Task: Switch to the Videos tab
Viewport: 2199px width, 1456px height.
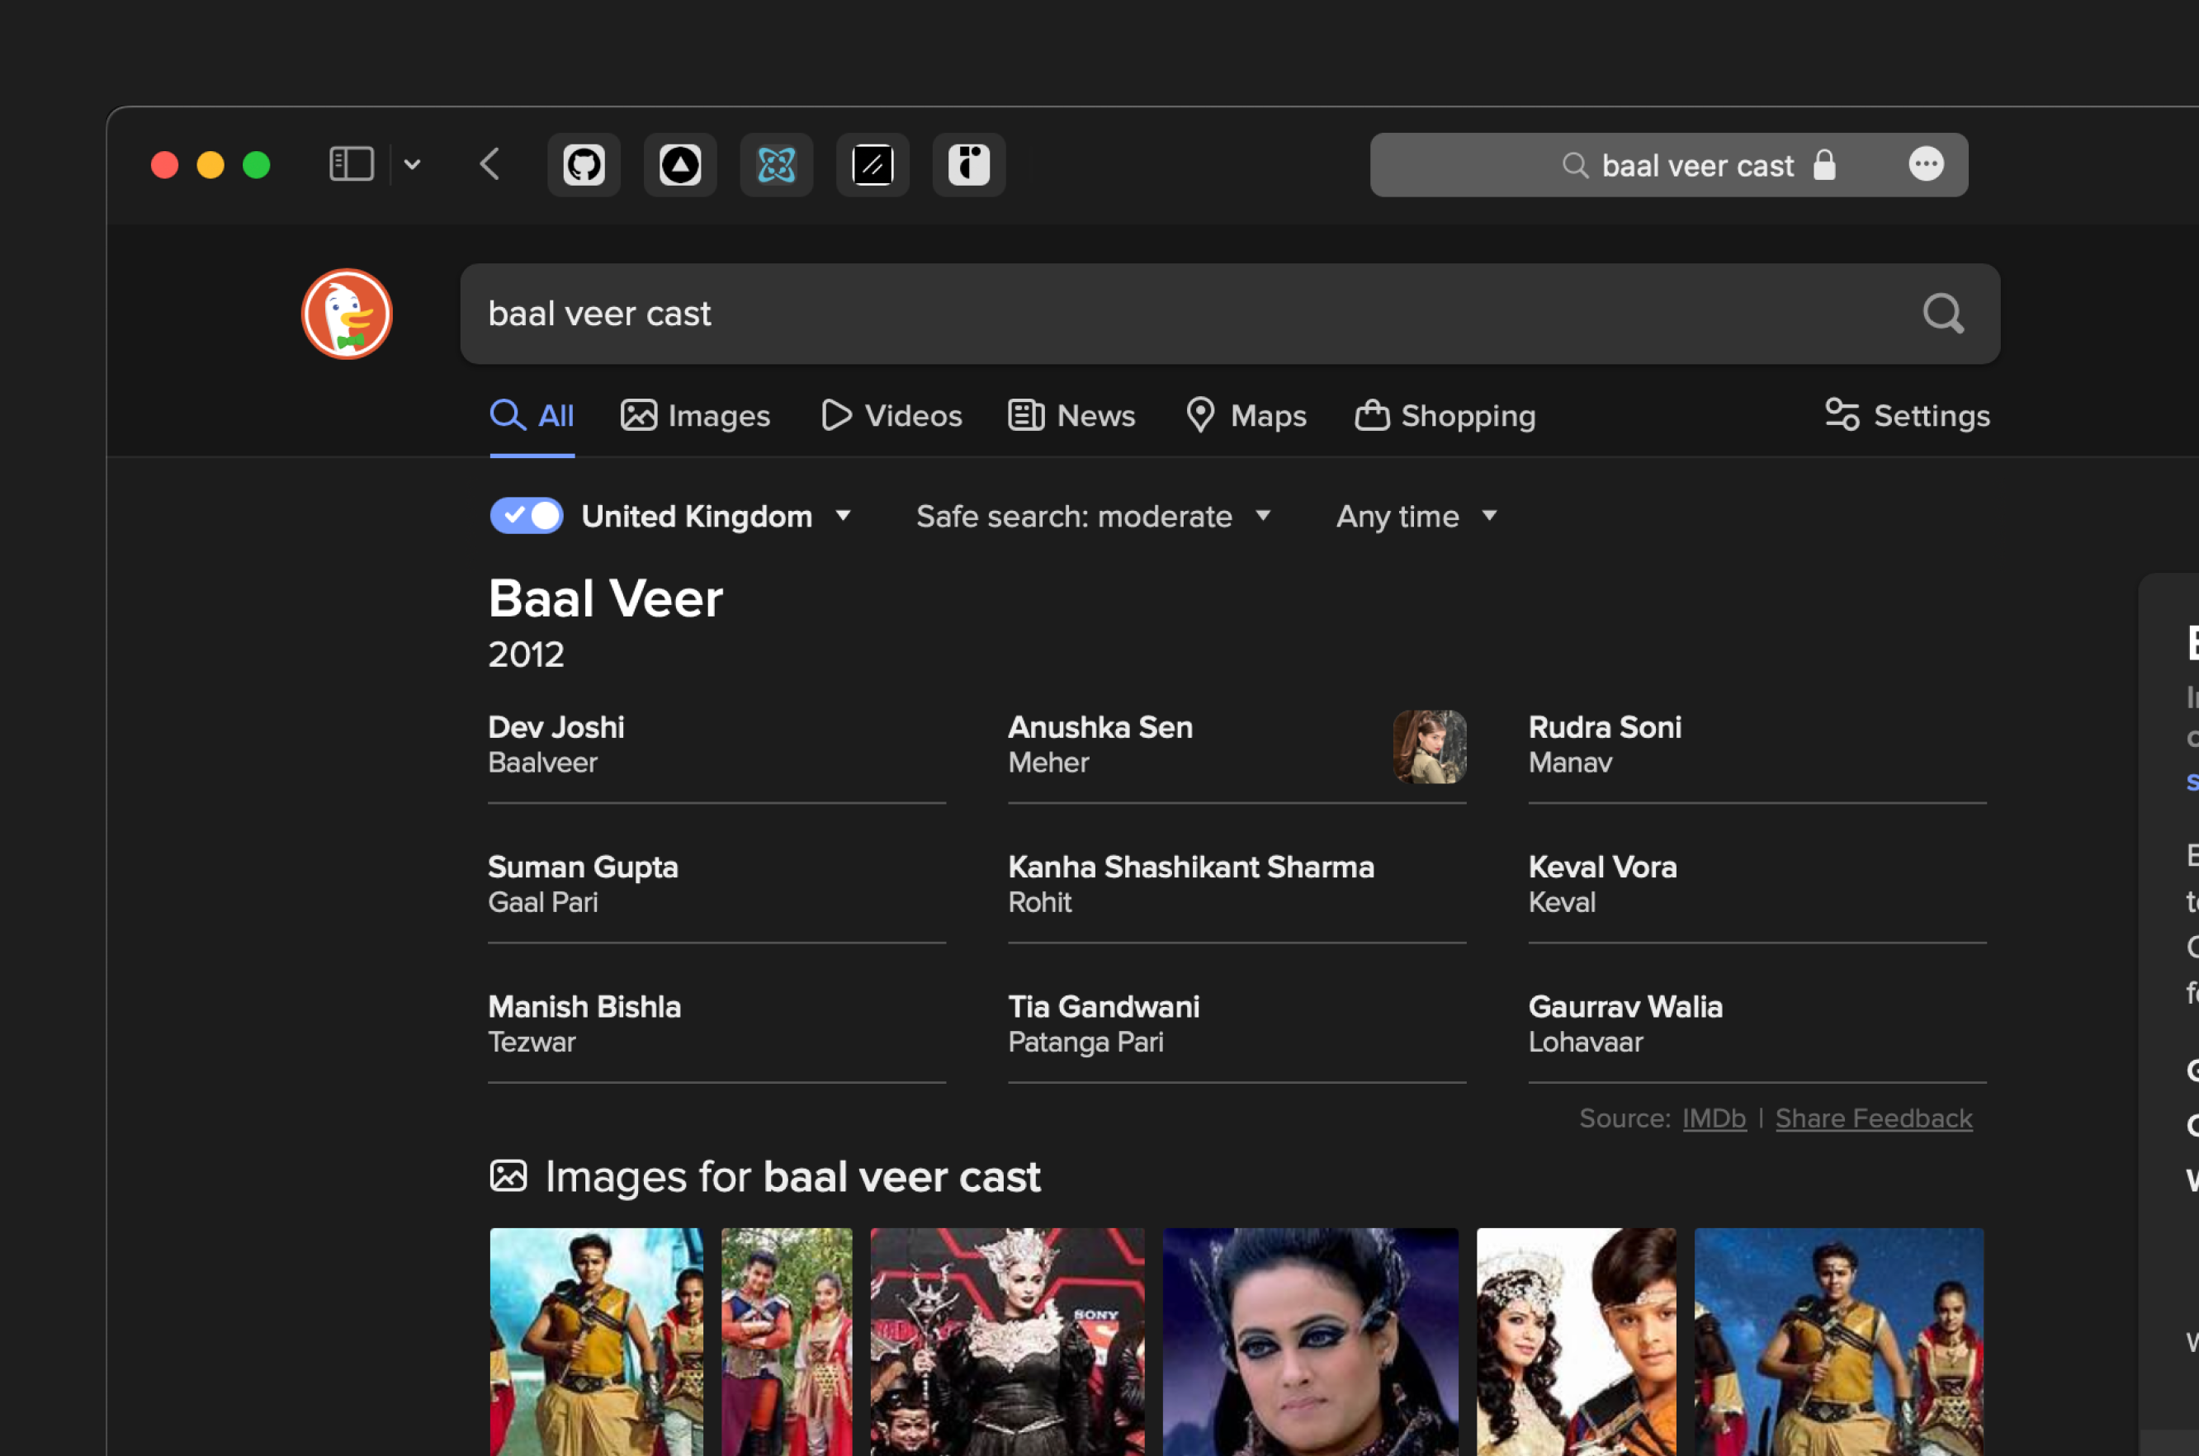Action: (891, 415)
